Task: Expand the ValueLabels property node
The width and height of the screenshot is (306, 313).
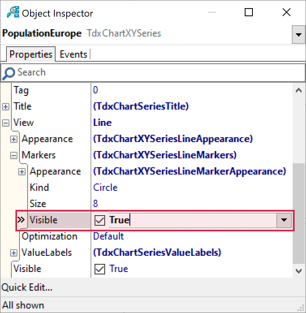Action: [x=14, y=253]
